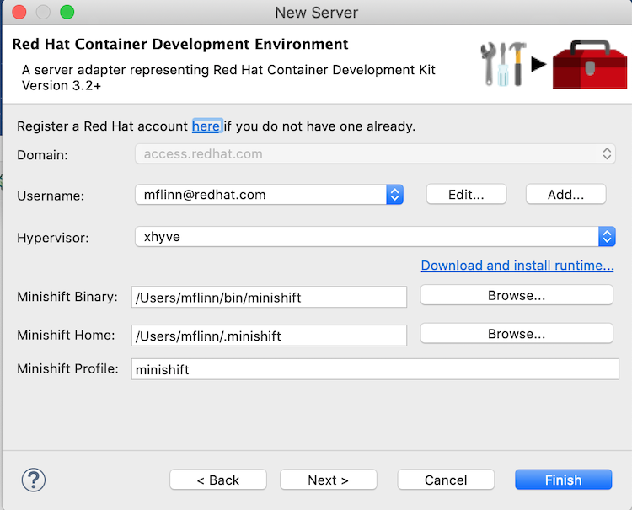
Task: Click Add button to add credentials
Action: 565,195
